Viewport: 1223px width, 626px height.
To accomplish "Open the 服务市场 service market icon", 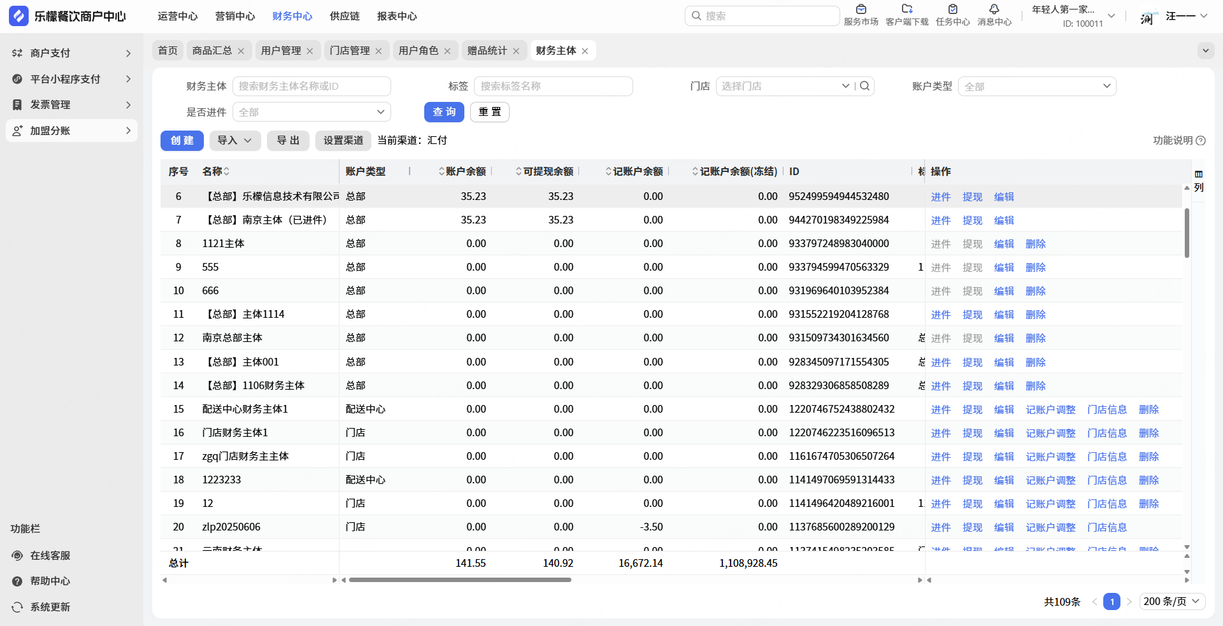I will click(x=861, y=10).
